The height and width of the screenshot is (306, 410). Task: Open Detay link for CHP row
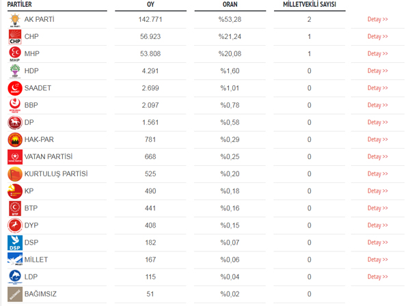[x=378, y=37]
